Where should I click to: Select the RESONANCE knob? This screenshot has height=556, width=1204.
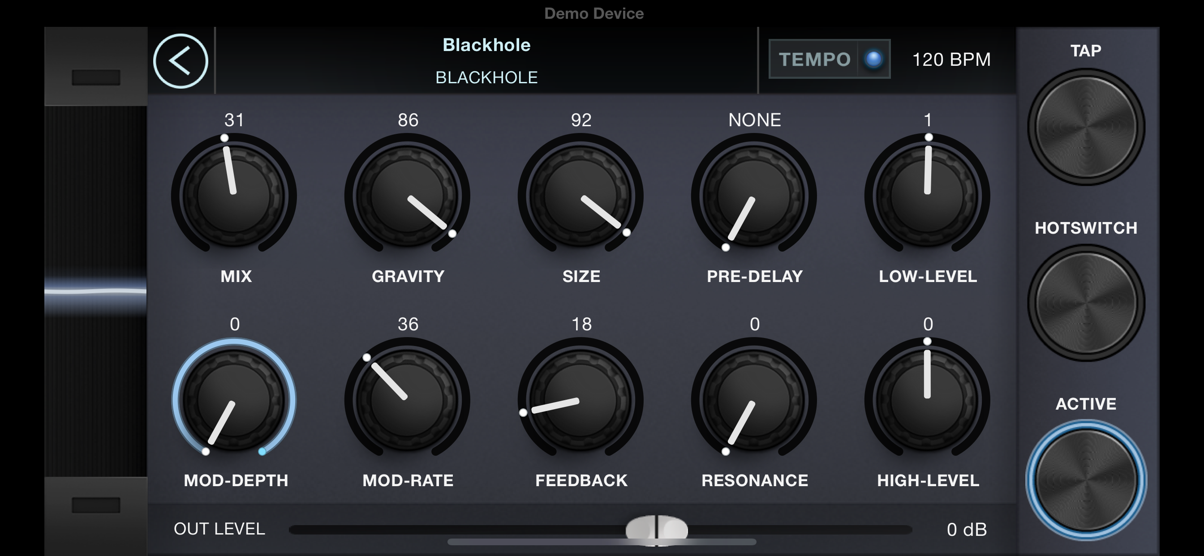754,399
